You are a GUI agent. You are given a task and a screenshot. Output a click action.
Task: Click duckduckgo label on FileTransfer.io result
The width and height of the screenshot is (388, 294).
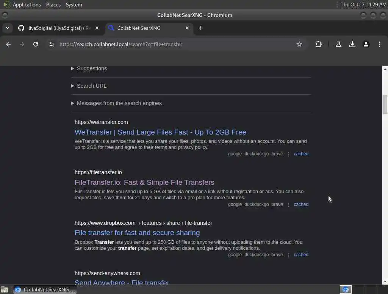[x=257, y=204]
